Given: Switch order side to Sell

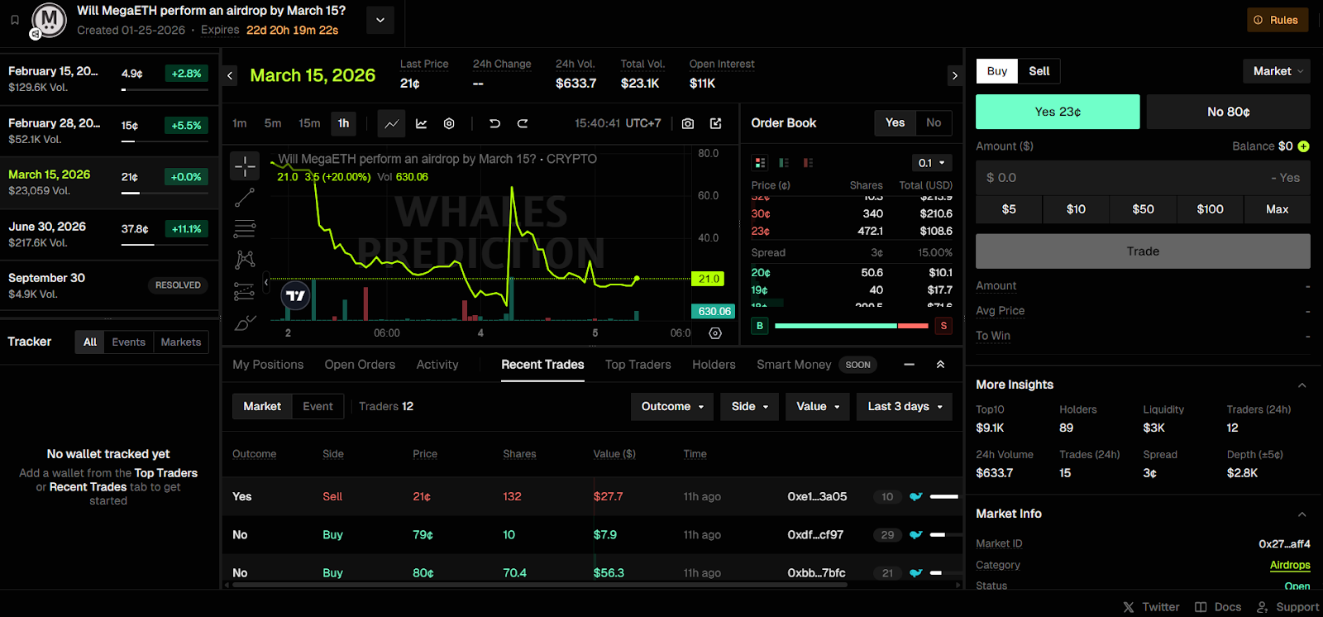Looking at the screenshot, I should point(1039,71).
